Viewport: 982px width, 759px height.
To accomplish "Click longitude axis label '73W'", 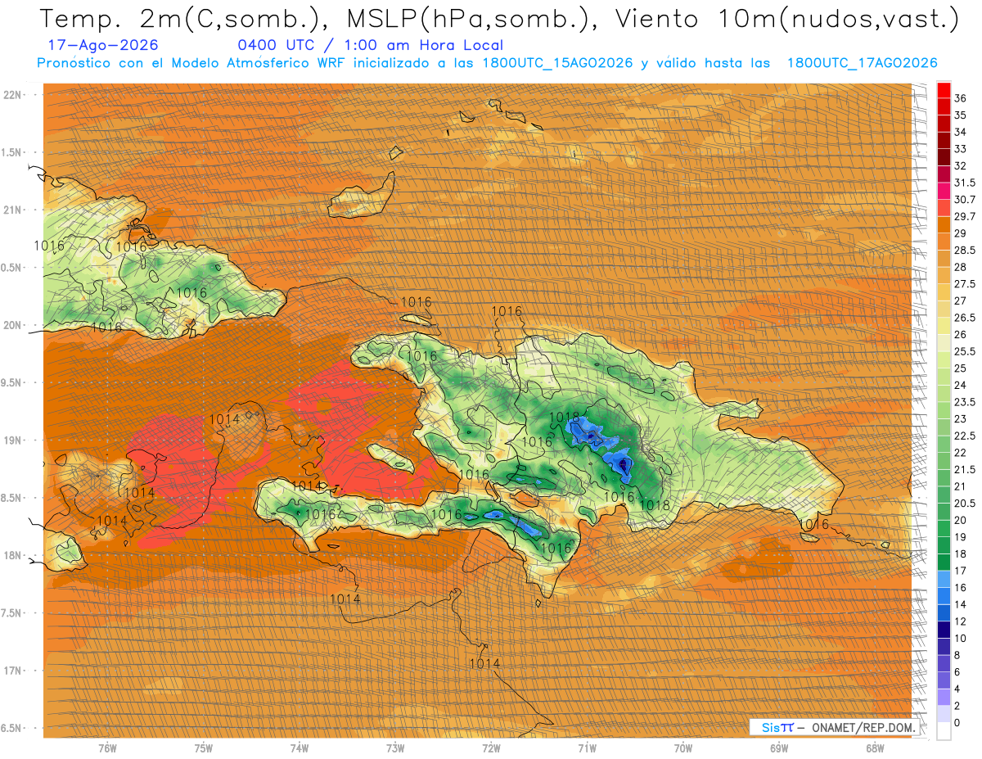I will coord(395,748).
